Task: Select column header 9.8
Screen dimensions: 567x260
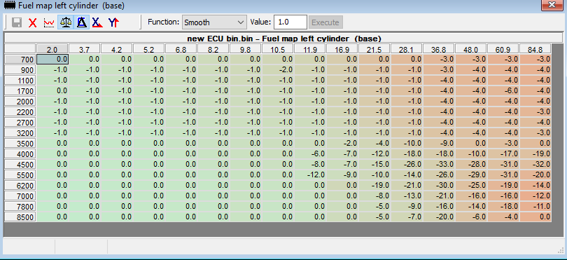Action: click(x=246, y=49)
